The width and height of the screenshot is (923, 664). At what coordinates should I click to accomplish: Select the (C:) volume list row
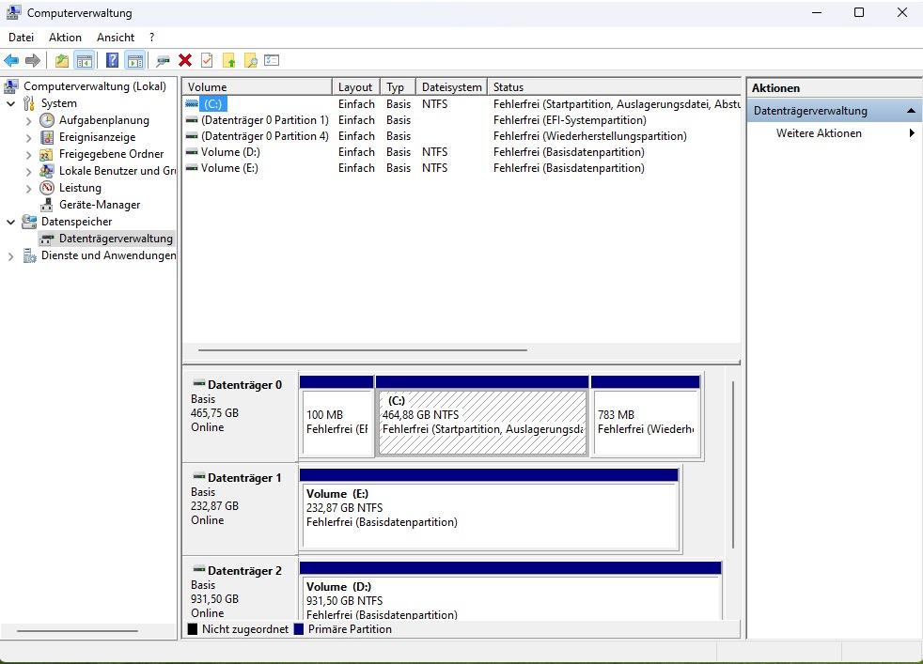coord(461,104)
